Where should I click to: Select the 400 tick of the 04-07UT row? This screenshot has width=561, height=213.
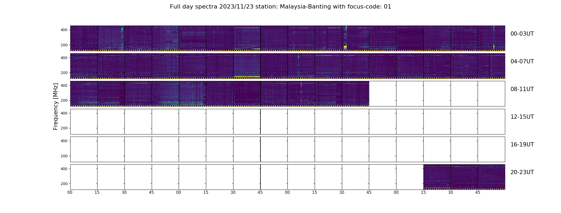point(64,58)
